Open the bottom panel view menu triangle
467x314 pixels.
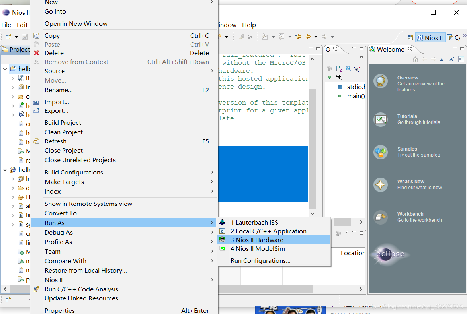coord(347,231)
